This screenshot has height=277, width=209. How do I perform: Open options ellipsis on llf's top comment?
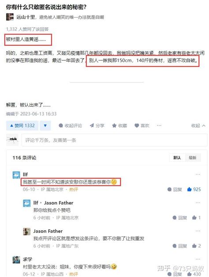(x=198, y=174)
